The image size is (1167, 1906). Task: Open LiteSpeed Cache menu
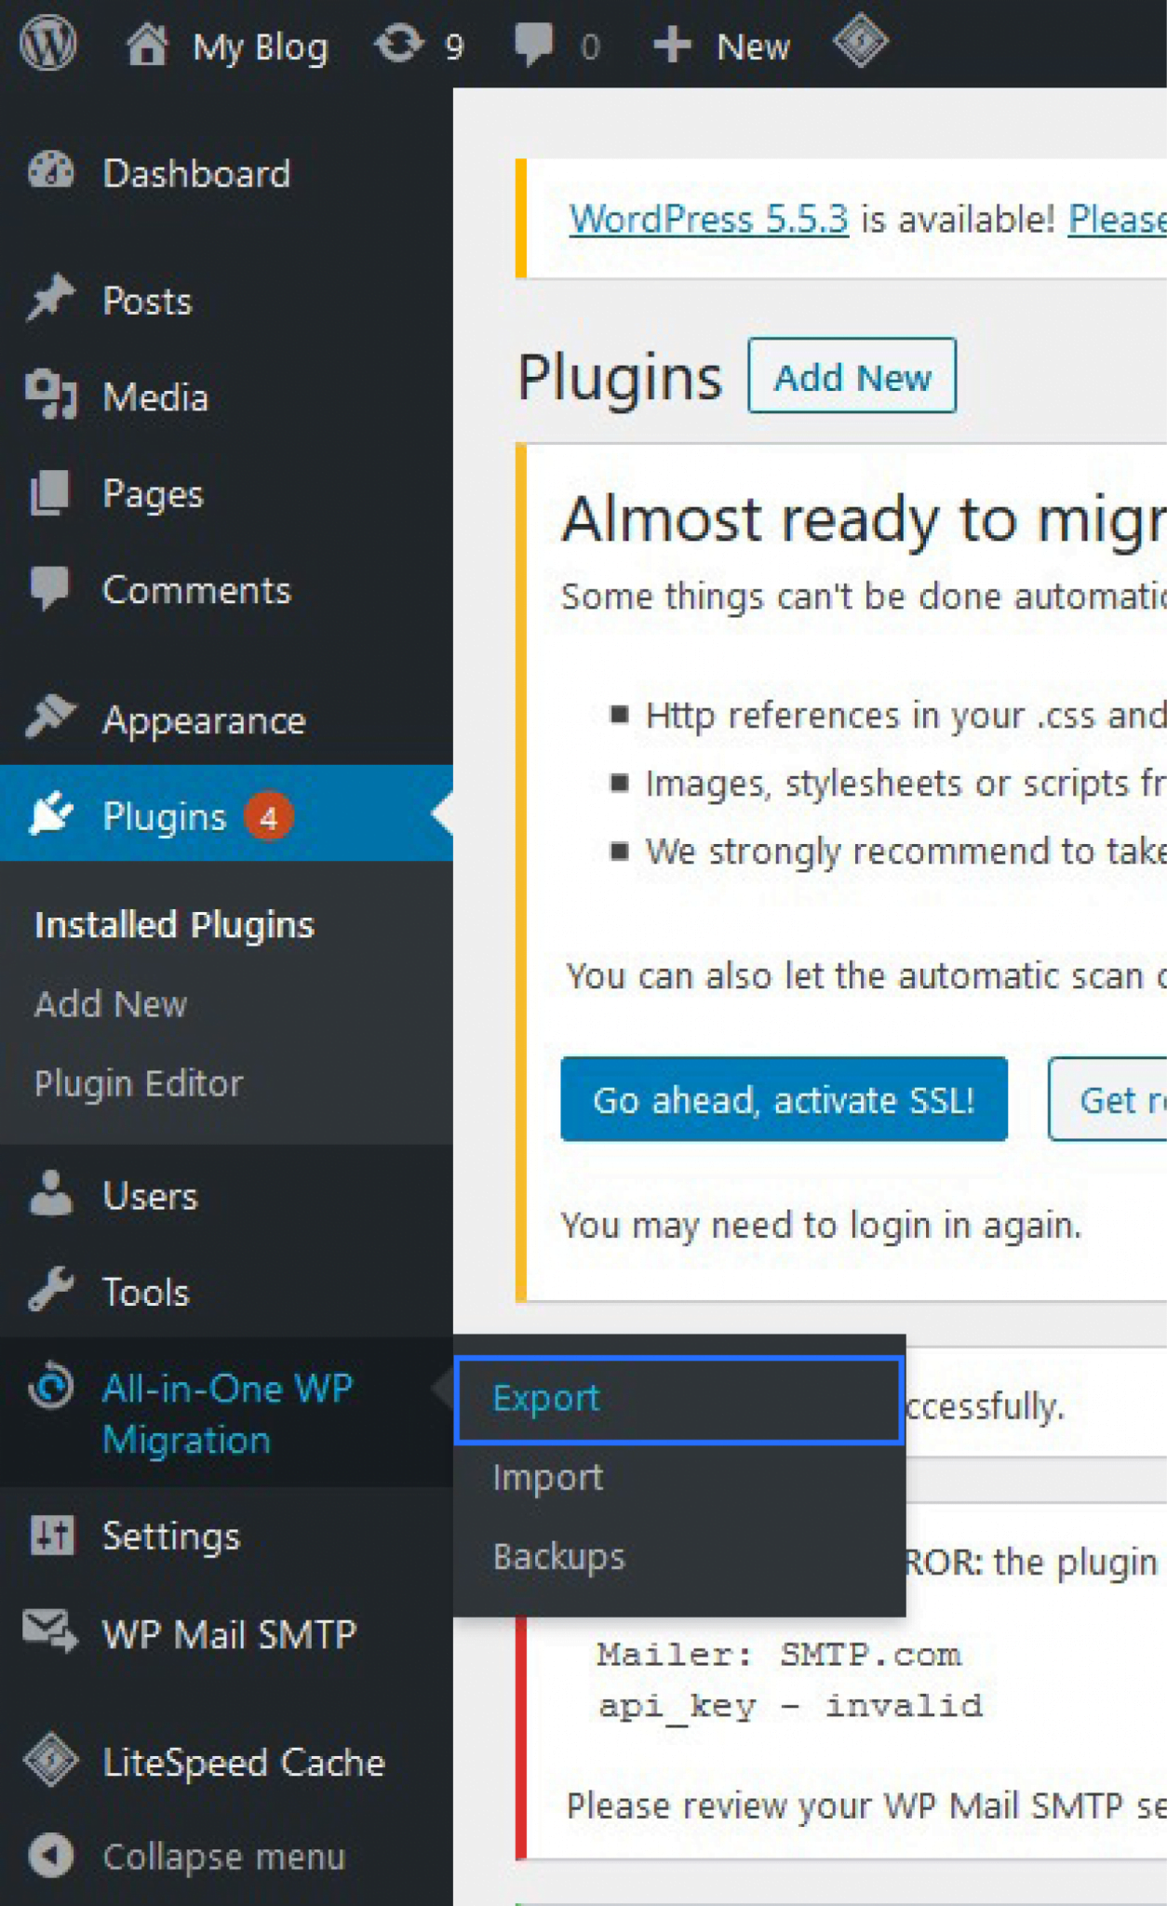tap(244, 1763)
